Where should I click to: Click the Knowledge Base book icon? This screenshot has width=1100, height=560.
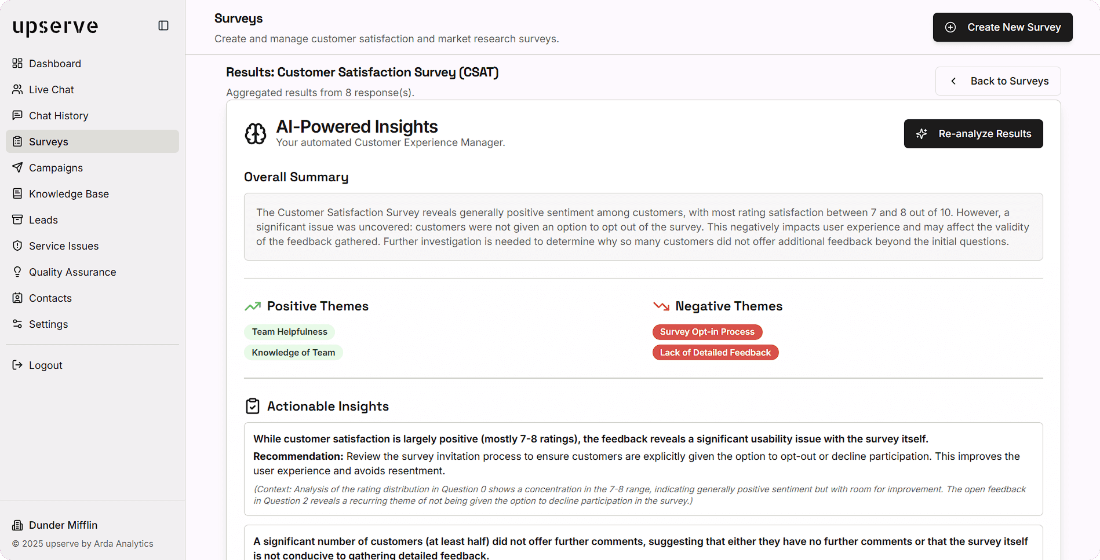click(x=17, y=193)
